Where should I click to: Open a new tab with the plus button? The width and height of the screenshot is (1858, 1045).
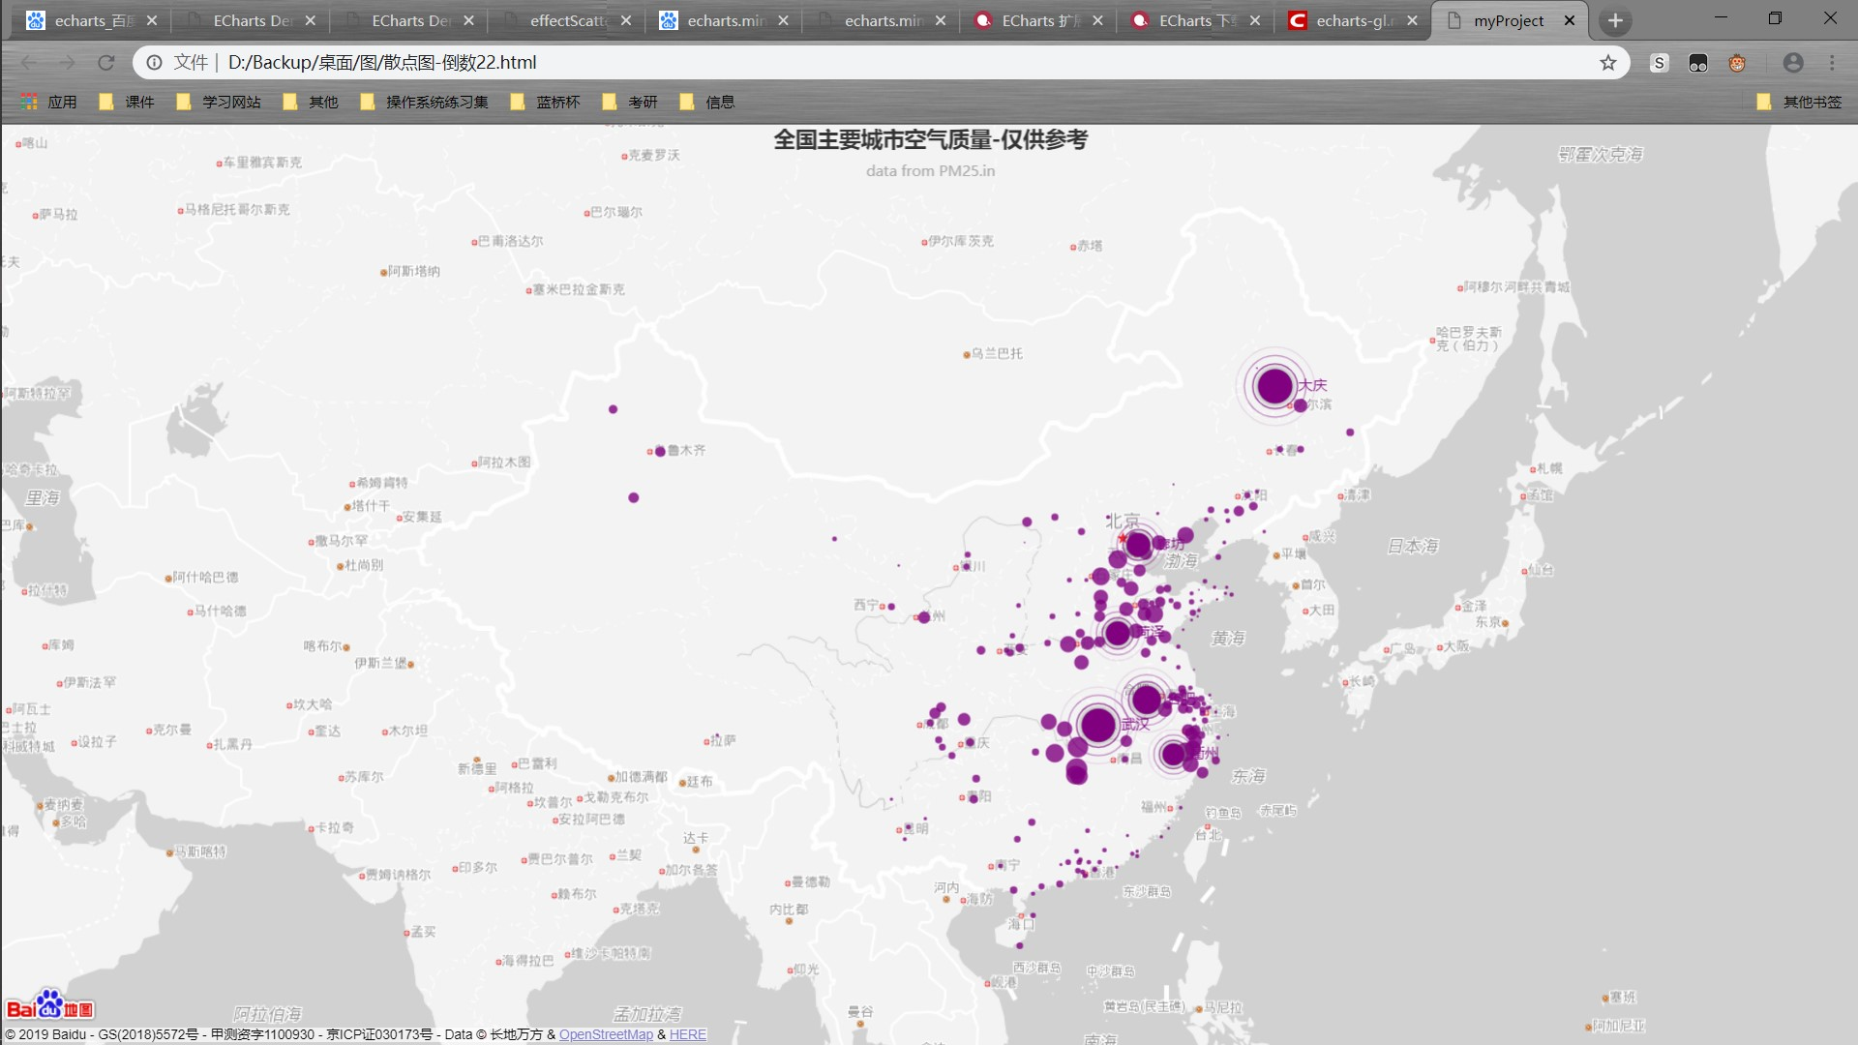(x=1614, y=20)
